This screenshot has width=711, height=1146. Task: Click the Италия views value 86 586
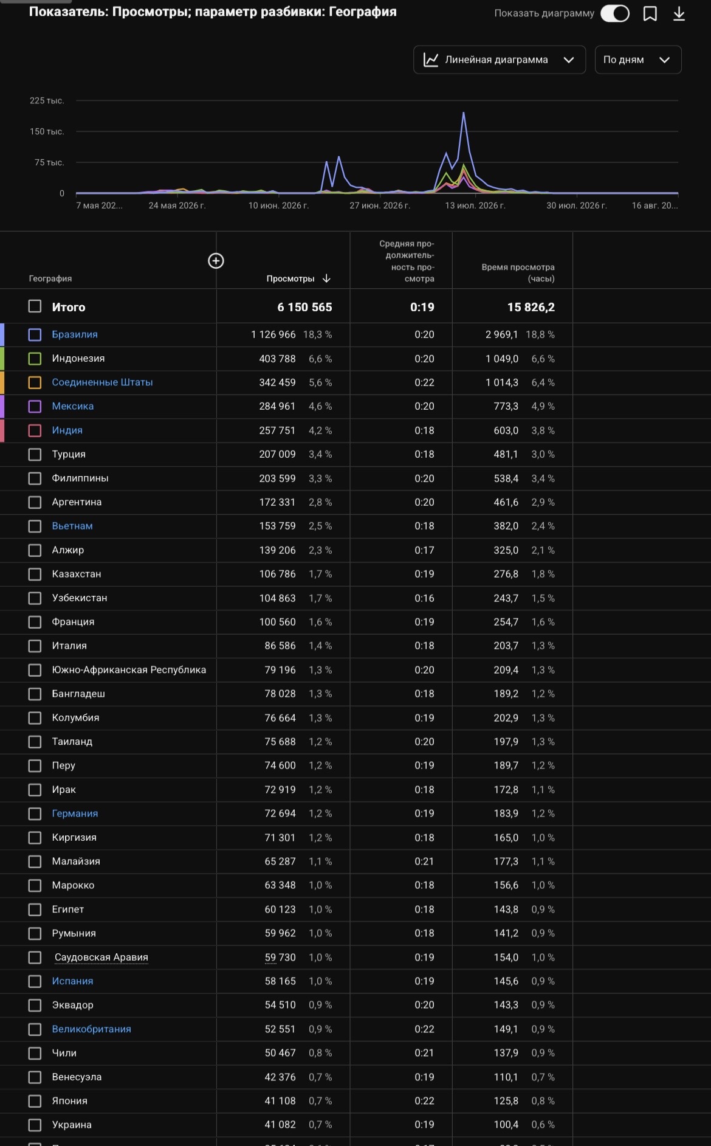point(280,646)
